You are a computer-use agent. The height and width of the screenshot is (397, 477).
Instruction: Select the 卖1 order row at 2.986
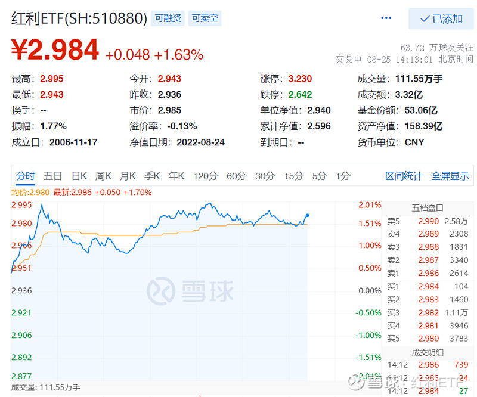(x=428, y=273)
